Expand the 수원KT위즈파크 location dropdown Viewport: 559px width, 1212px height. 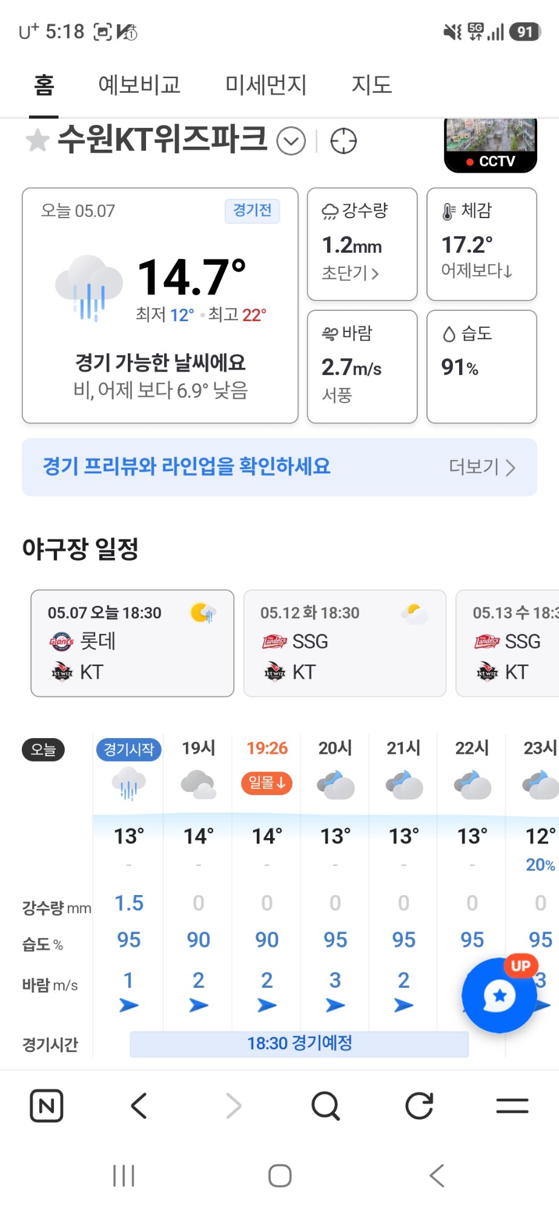click(291, 141)
